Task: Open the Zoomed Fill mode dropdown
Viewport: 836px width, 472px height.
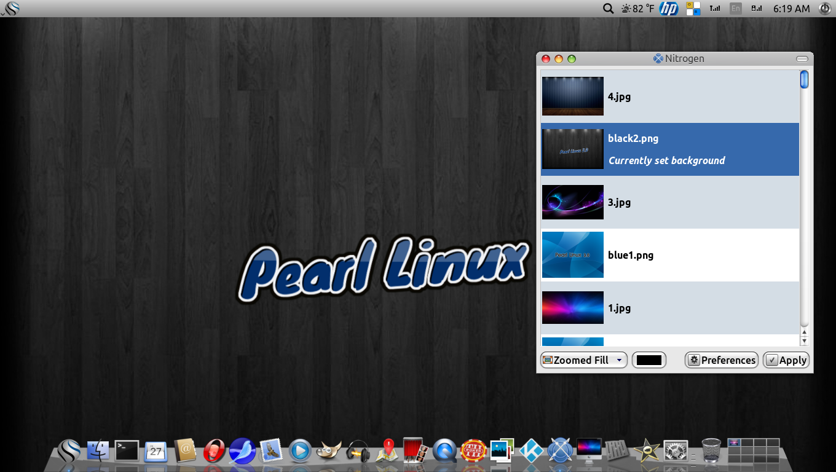Action: [x=583, y=360]
